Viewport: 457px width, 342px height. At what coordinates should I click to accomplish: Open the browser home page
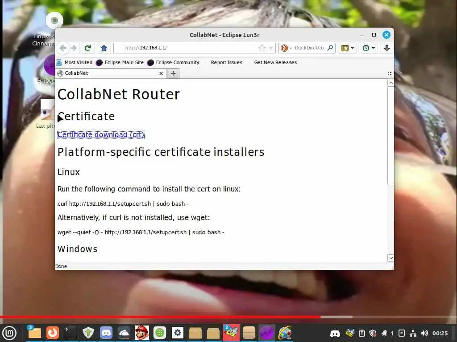pyautogui.click(x=104, y=48)
